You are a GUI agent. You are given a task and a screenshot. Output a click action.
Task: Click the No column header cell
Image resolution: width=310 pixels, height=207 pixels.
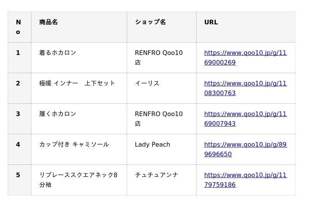pyautogui.click(x=19, y=27)
